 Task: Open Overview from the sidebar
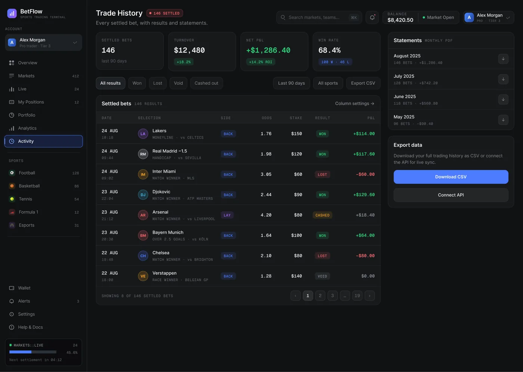click(x=44, y=63)
